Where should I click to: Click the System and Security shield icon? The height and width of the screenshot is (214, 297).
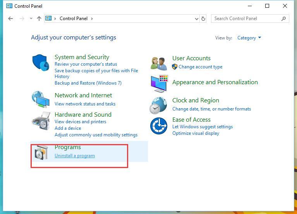(x=41, y=63)
